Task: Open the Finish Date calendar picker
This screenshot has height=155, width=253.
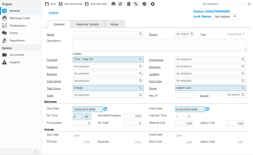Action: (207, 109)
